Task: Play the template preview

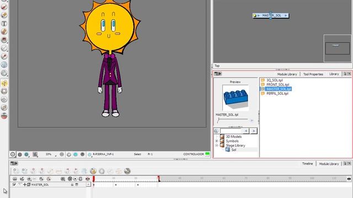Action: (252, 120)
